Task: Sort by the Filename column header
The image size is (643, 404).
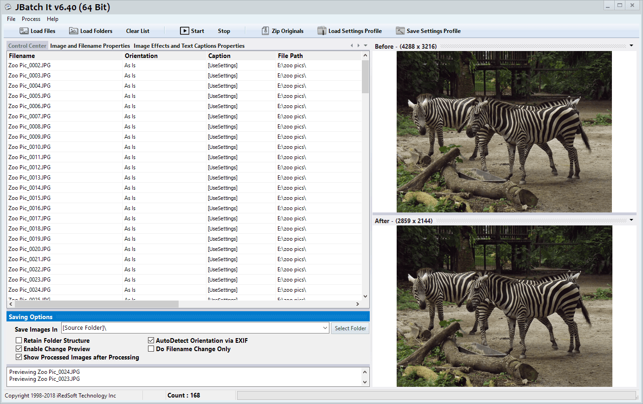Action: [65, 56]
